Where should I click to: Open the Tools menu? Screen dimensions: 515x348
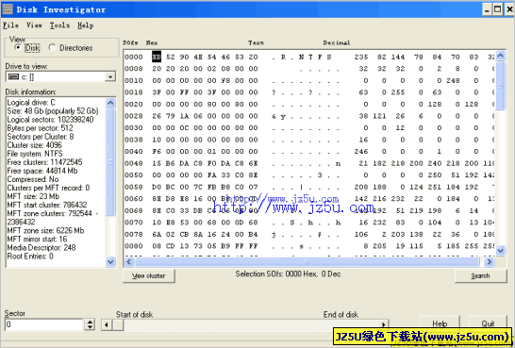point(59,25)
